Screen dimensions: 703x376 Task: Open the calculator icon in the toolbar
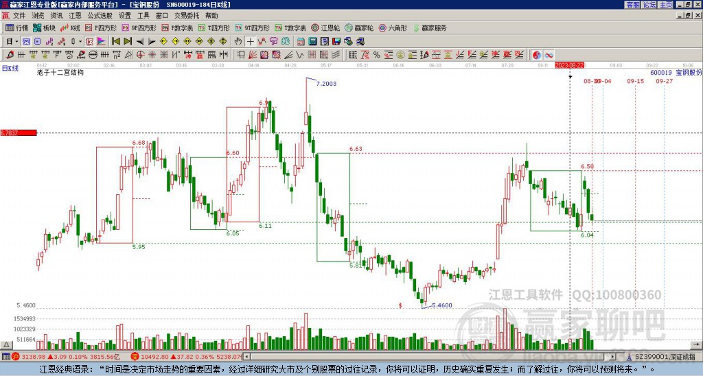[x=313, y=42]
